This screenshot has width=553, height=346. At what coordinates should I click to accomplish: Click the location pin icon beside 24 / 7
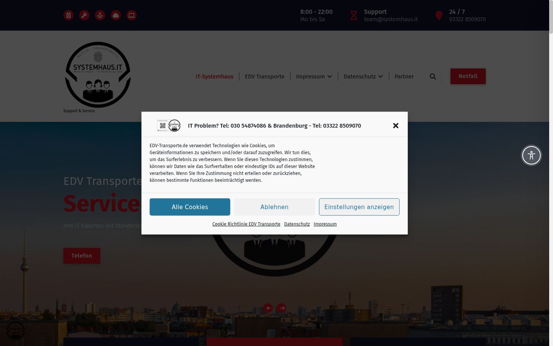tap(439, 15)
